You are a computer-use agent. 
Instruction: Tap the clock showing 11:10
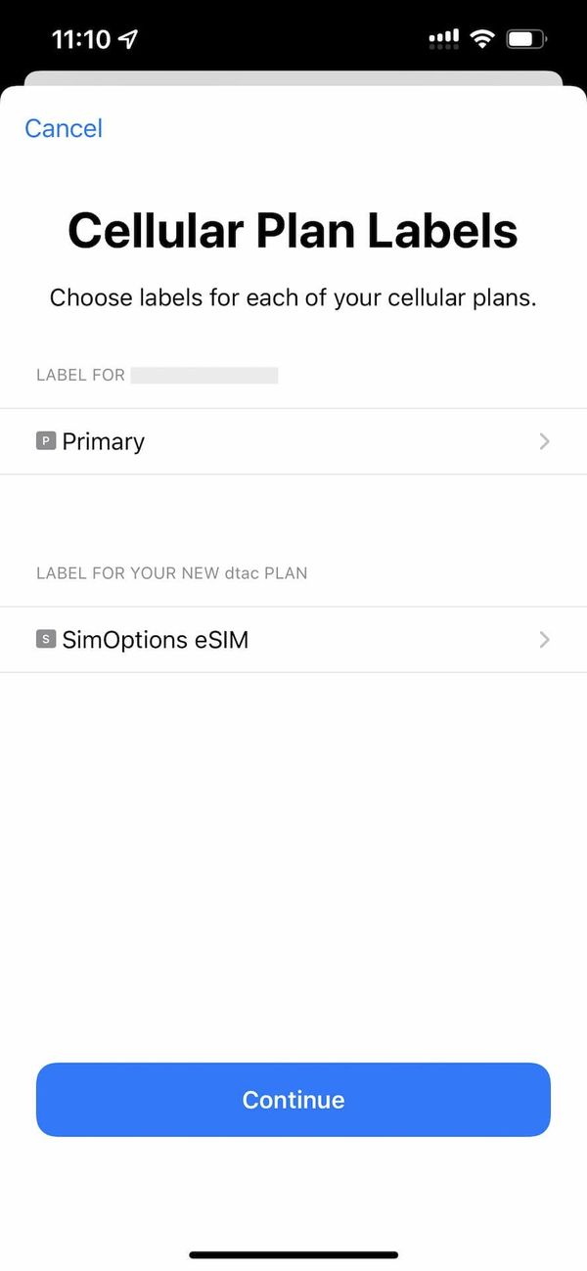coord(80,38)
